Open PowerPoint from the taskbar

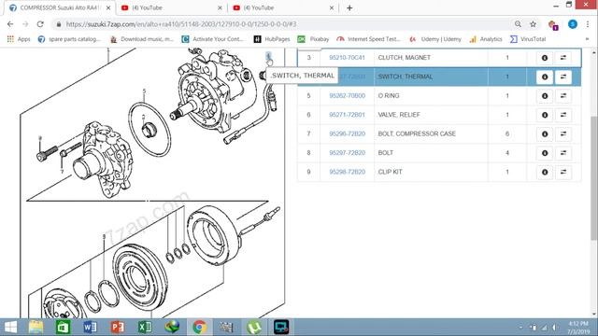tap(118, 327)
